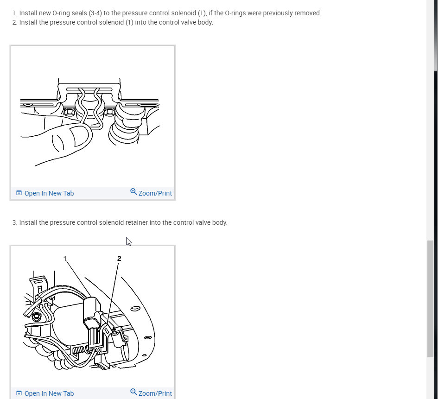Click the new-tab icon under the solenoid connector diagram
Viewport: 438px width, 399px height.
click(19, 393)
